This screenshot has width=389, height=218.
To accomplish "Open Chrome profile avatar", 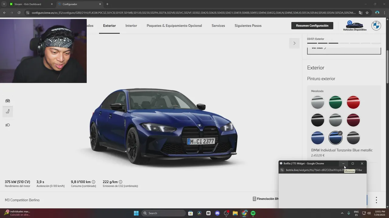I will click(377, 13).
